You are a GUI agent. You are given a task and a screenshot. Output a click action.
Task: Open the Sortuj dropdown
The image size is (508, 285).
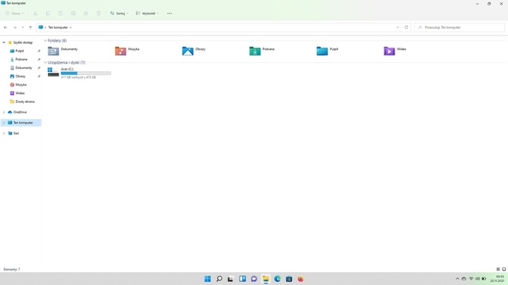pos(119,14)
